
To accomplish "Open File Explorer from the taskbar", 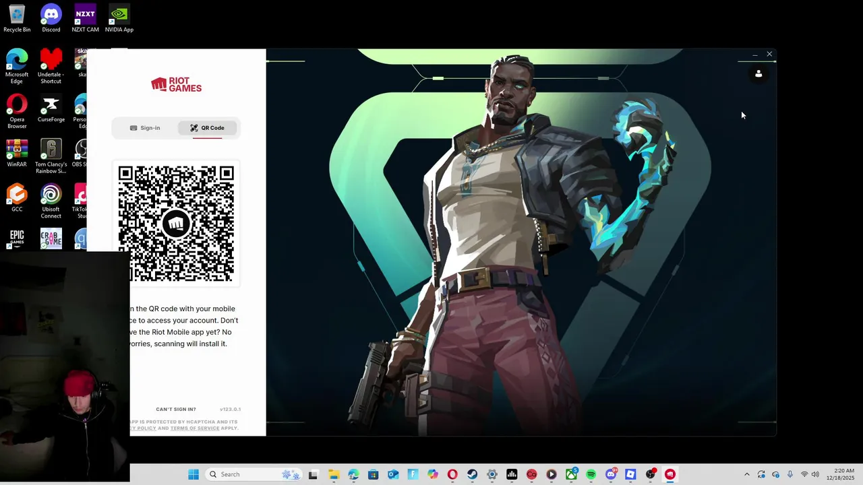I will point(333,474).
